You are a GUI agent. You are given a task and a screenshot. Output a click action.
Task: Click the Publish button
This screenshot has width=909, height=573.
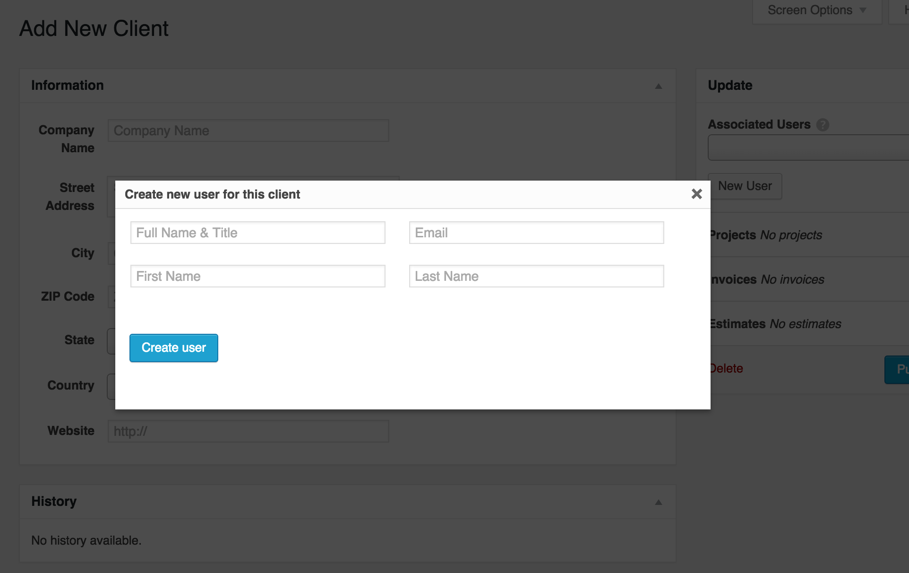tap(900, 369)
